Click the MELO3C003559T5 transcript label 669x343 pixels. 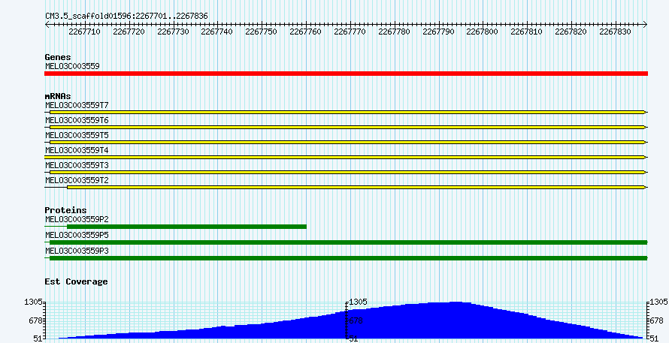point(77,135)
